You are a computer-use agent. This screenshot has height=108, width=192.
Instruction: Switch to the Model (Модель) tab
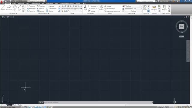click(9, 105)
